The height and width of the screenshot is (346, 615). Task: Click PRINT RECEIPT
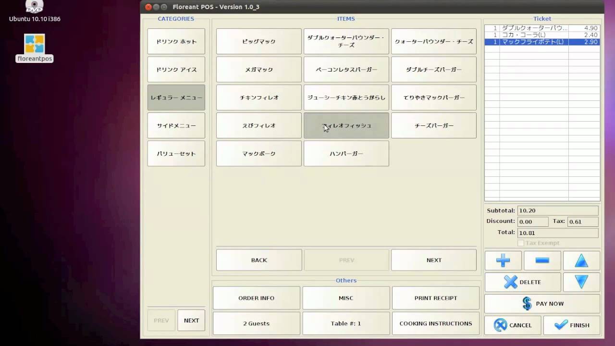point(436,298)
